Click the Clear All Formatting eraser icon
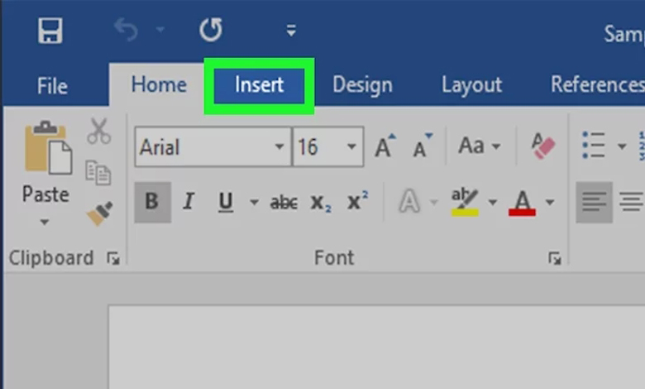This screenshot has height=389, width=645. tap(542, 146)
